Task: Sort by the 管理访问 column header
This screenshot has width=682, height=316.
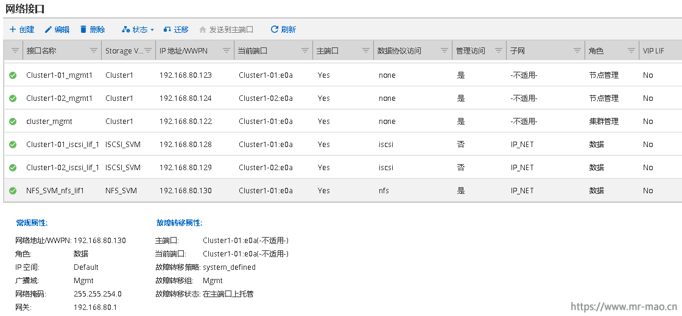Action: (x=471, y=51)
